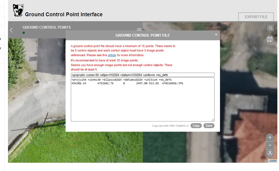Open the map search magnifier tool
The image size is (279, 171).
click(270, 28)
